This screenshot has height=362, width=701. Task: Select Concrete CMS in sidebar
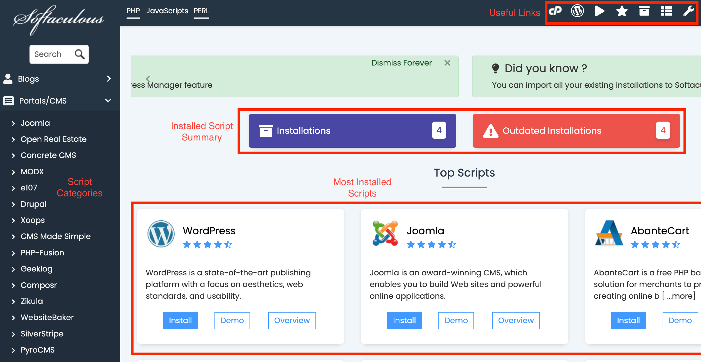(48, 155)
